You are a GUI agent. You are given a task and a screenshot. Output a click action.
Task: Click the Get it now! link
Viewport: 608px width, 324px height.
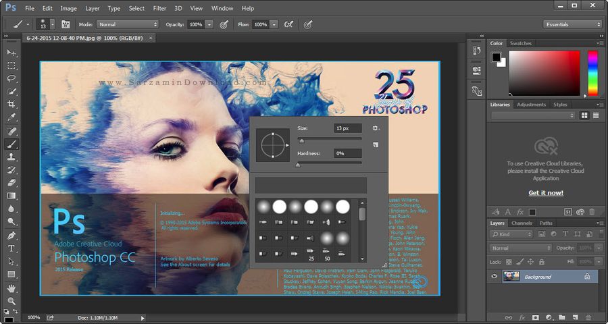(x=545, y=193)
